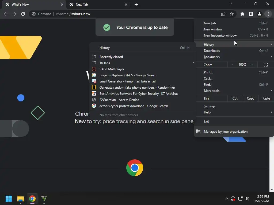Decrease zoom with the minus button
Screen dimensions: 274x205
233,65
